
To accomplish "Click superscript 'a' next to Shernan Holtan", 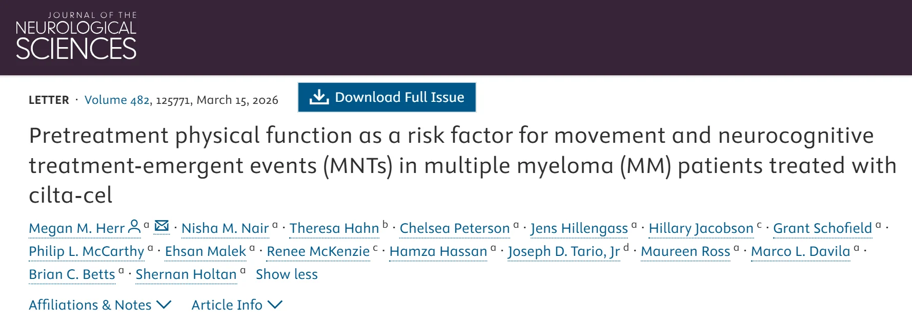I will tap(241, 270).
